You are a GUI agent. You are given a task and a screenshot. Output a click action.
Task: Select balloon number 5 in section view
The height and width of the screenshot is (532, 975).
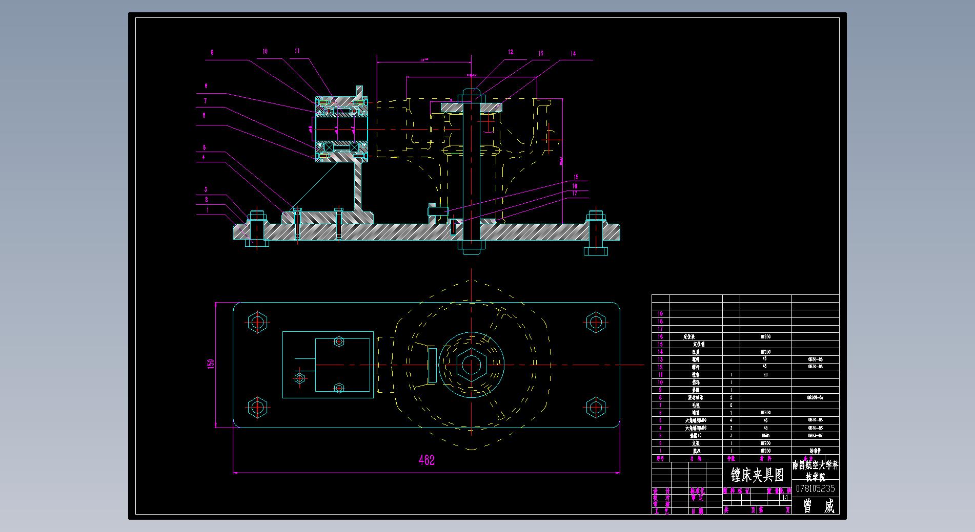point(204,147)
